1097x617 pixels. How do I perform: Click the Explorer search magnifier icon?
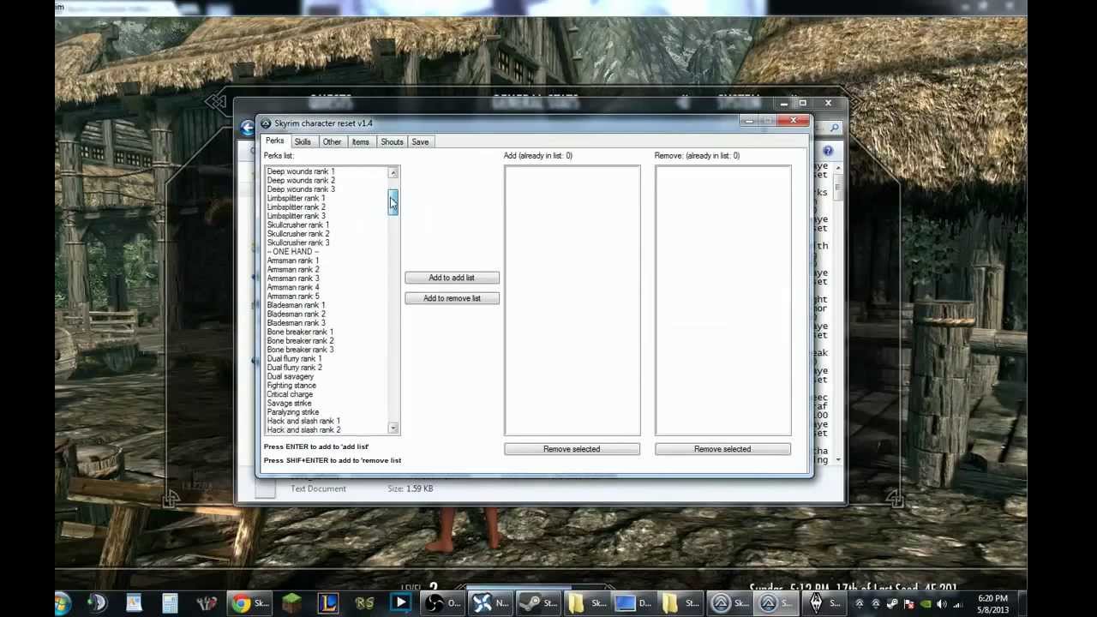(x=834, y=128)
